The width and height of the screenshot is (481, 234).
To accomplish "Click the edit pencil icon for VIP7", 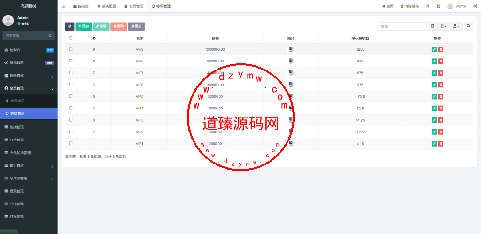I will pos(434,73).
